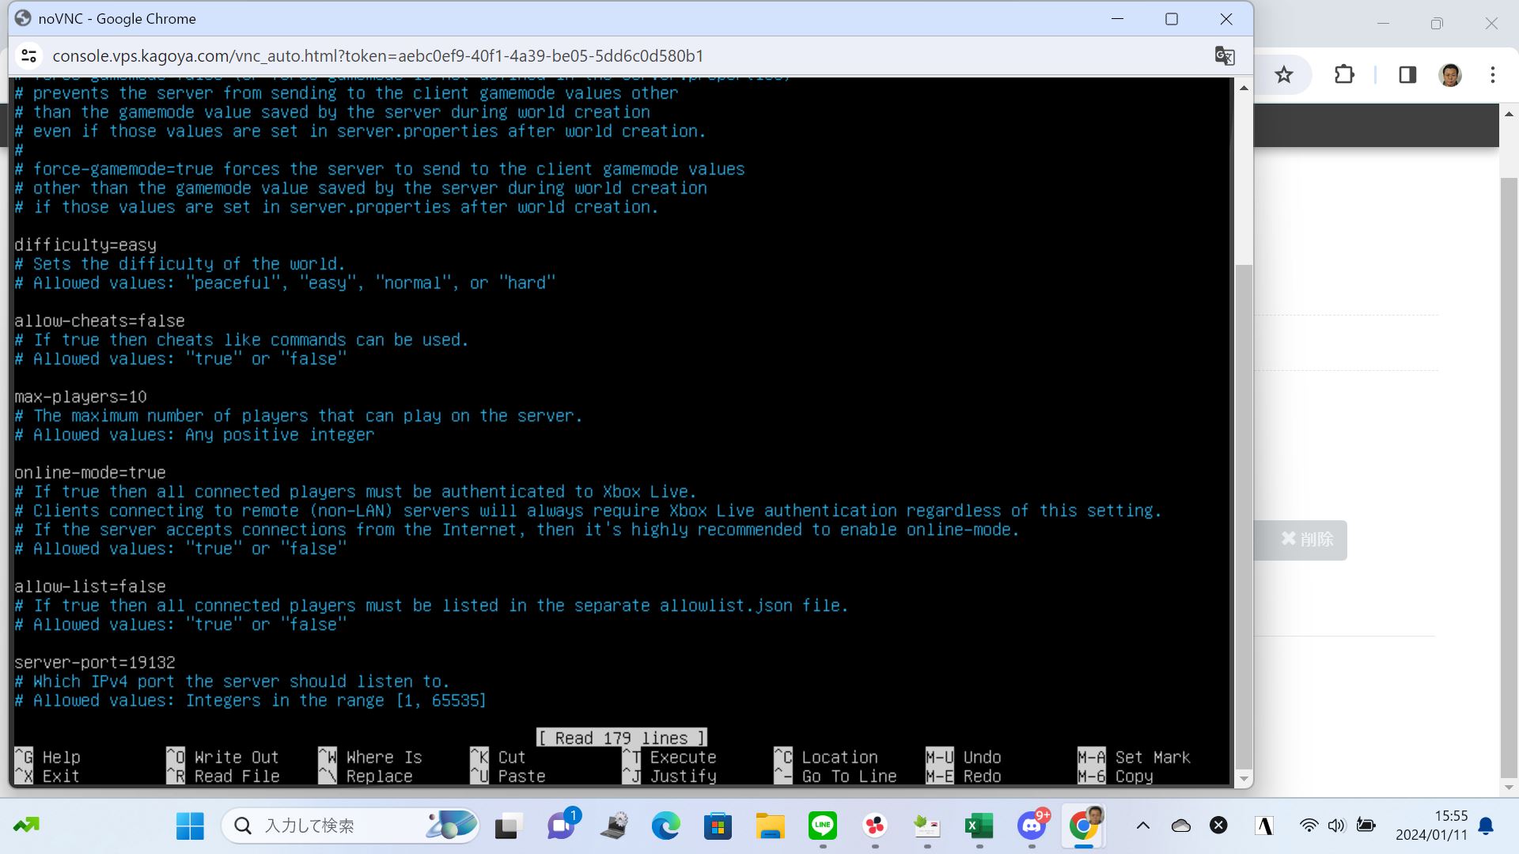
Task: Open the LINE app in the taskbar
Action: [822, 826]
